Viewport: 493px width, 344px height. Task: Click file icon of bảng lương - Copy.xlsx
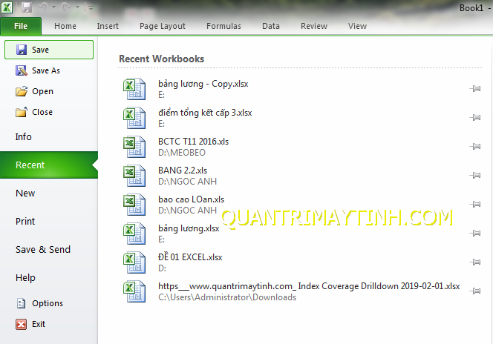coord(134,89)
